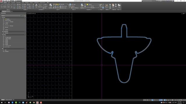Open the Output ribbon tab
This screenshot has width=186, height=104.
coord(31,3)
